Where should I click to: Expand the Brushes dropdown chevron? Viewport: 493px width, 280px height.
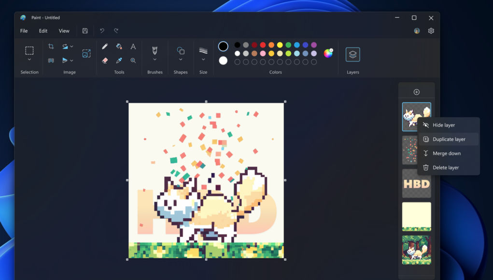(155, 59)
